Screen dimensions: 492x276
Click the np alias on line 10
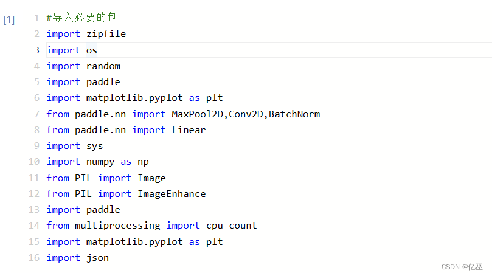pos(143,162)
